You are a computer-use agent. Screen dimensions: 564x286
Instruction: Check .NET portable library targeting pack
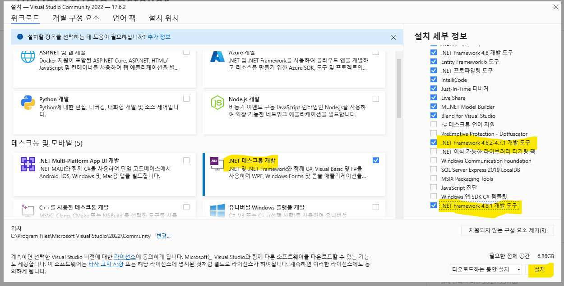tap(434, 152)
